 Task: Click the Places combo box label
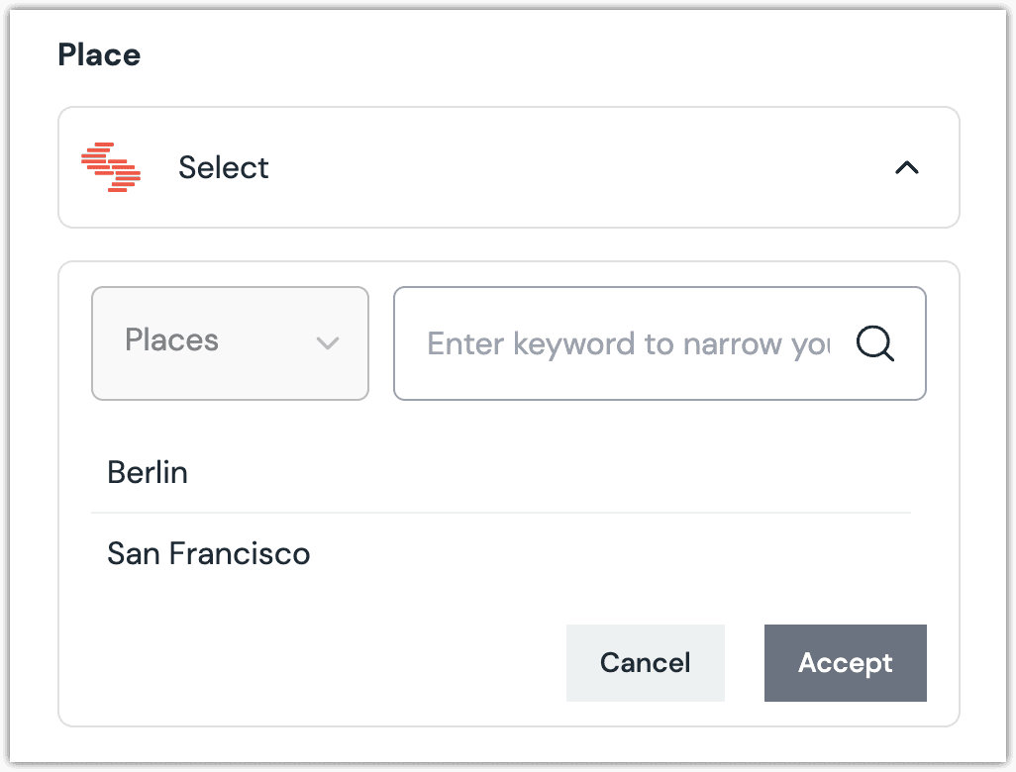pyautogui.click(x=171, y=342)
